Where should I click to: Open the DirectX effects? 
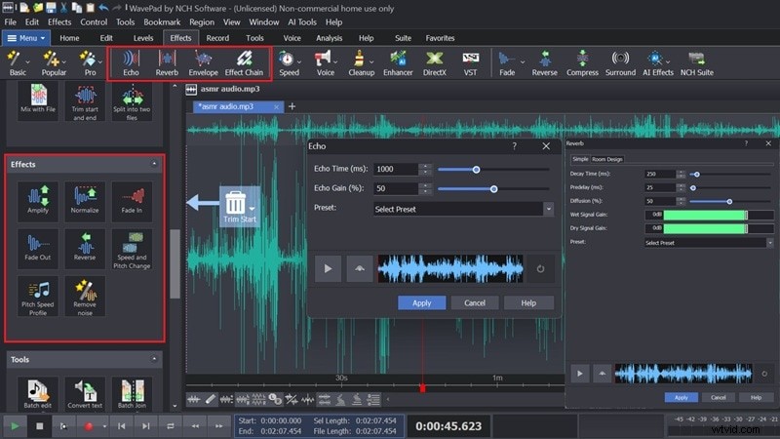point(434,63)
